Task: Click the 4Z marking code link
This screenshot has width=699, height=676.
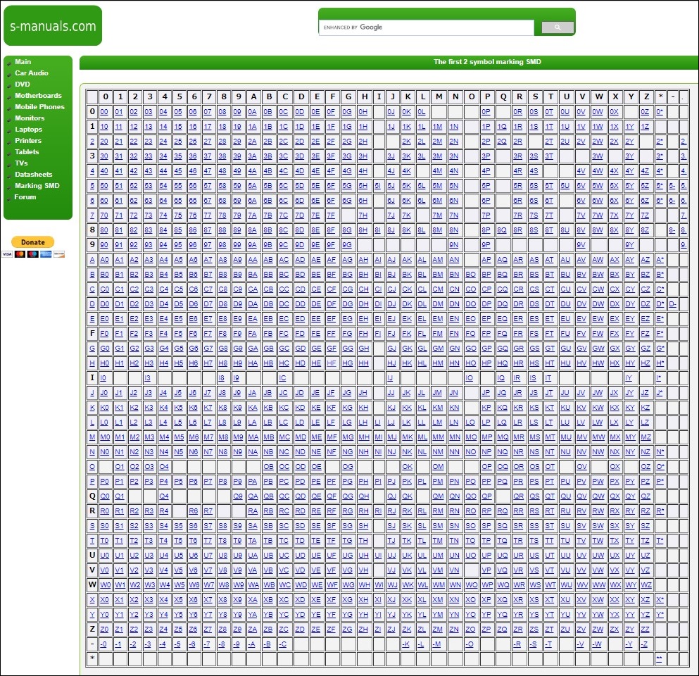Action: [645, 171]
